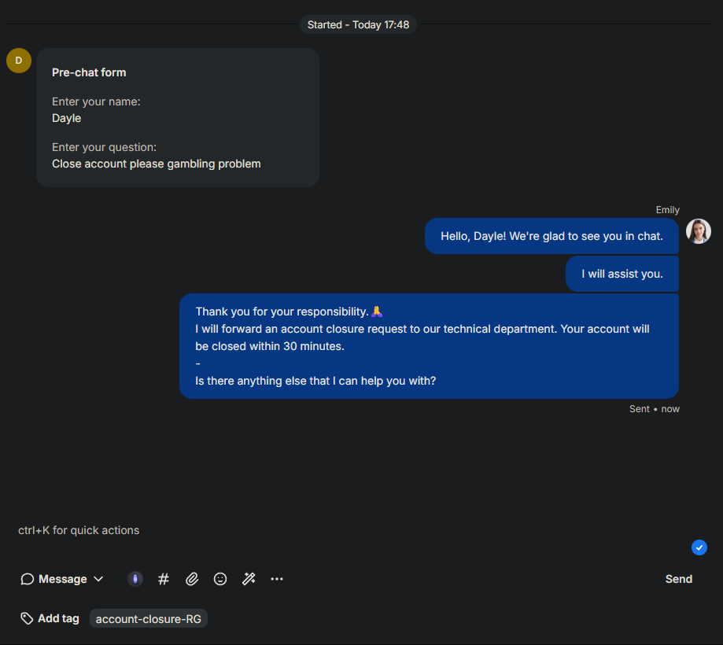Open the emoji picker smiley icon
723x645 pixels.
tap(220, 579)
